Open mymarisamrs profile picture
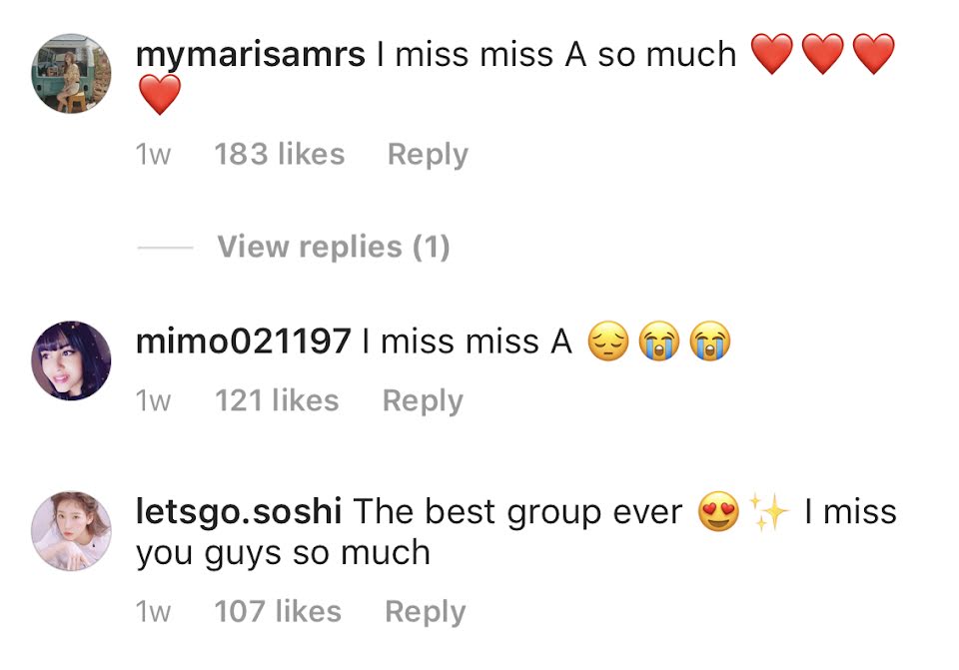959x670 pixels. tap(71, 73)
